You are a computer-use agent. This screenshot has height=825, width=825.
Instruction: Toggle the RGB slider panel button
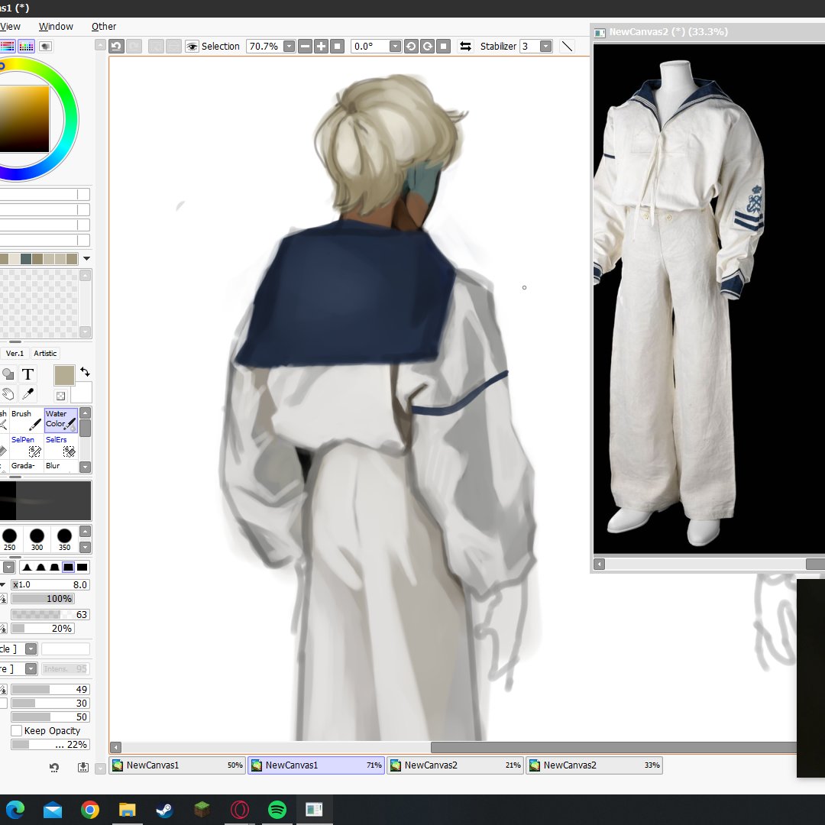click(x=7, y=47)
